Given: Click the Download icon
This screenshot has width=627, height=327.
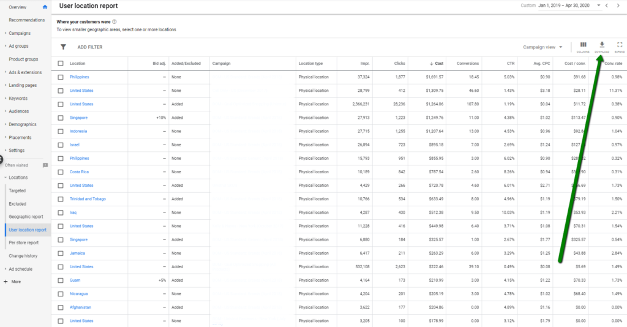Looking at the screenshot, I should pyautogui.click(x=602, y=45).
